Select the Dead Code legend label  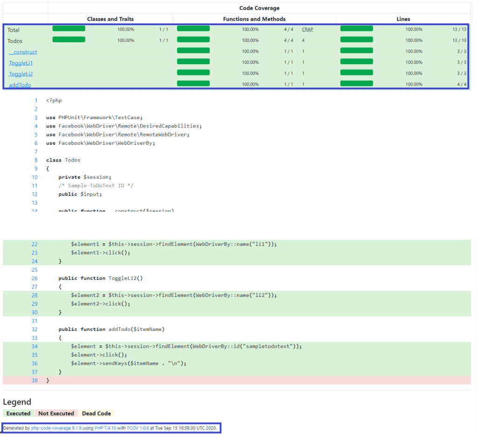96,413
